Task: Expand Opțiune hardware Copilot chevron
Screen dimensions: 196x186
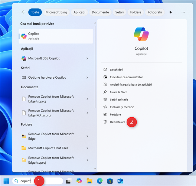Action: (x=87, y=77)
